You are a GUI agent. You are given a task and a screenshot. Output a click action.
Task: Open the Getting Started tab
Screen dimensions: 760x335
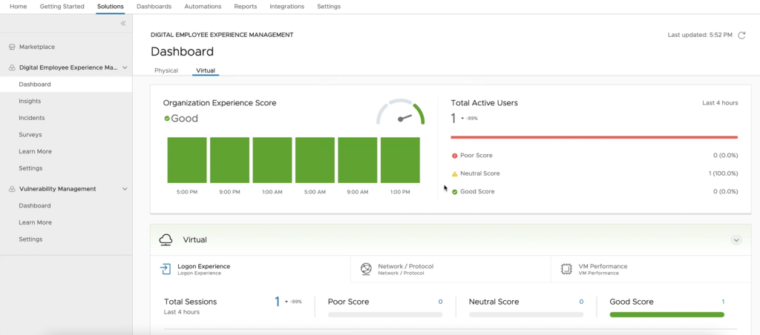coord(62,7)
